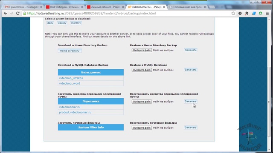Switch to Личный кабинет tab
273x153 pixels.
pos(105,7)
